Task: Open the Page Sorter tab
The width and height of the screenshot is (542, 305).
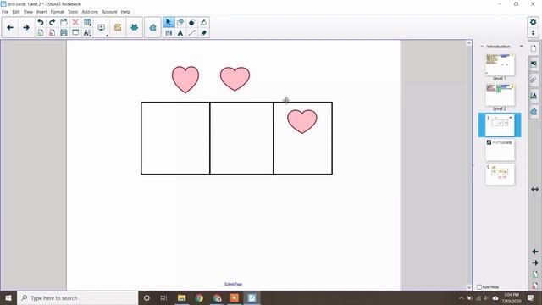Action: tap(534, 48)
